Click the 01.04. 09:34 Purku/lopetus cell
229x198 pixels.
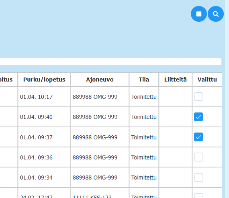[x=44, y=178]
